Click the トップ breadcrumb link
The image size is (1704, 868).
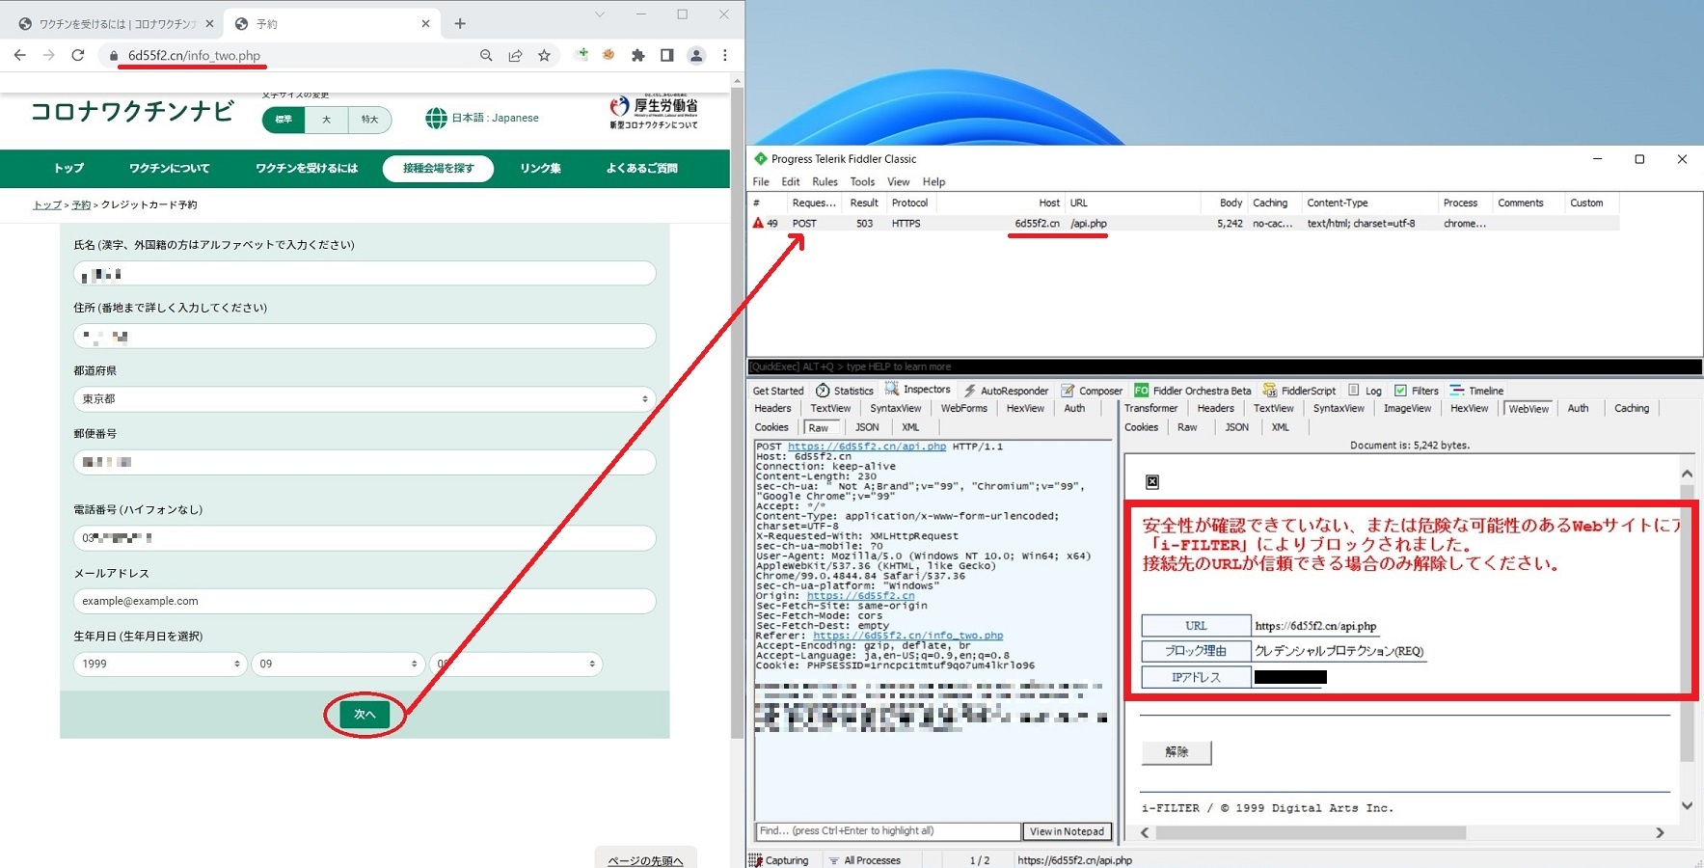(x=47, y=205)
